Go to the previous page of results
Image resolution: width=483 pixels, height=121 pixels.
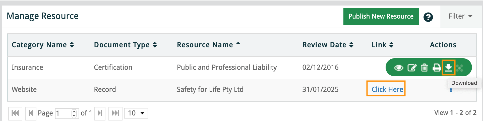(x=31, y=113)
